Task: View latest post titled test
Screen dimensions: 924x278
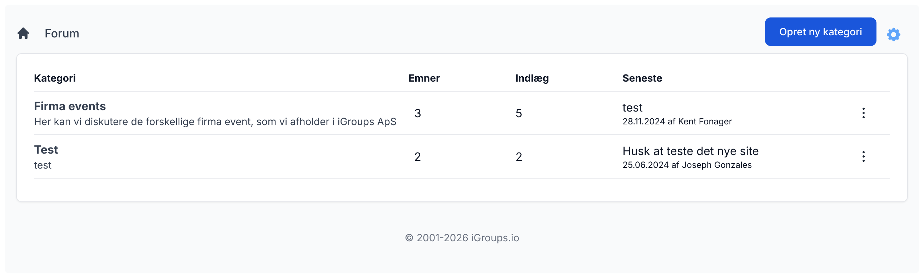Action: coord(632,108)
